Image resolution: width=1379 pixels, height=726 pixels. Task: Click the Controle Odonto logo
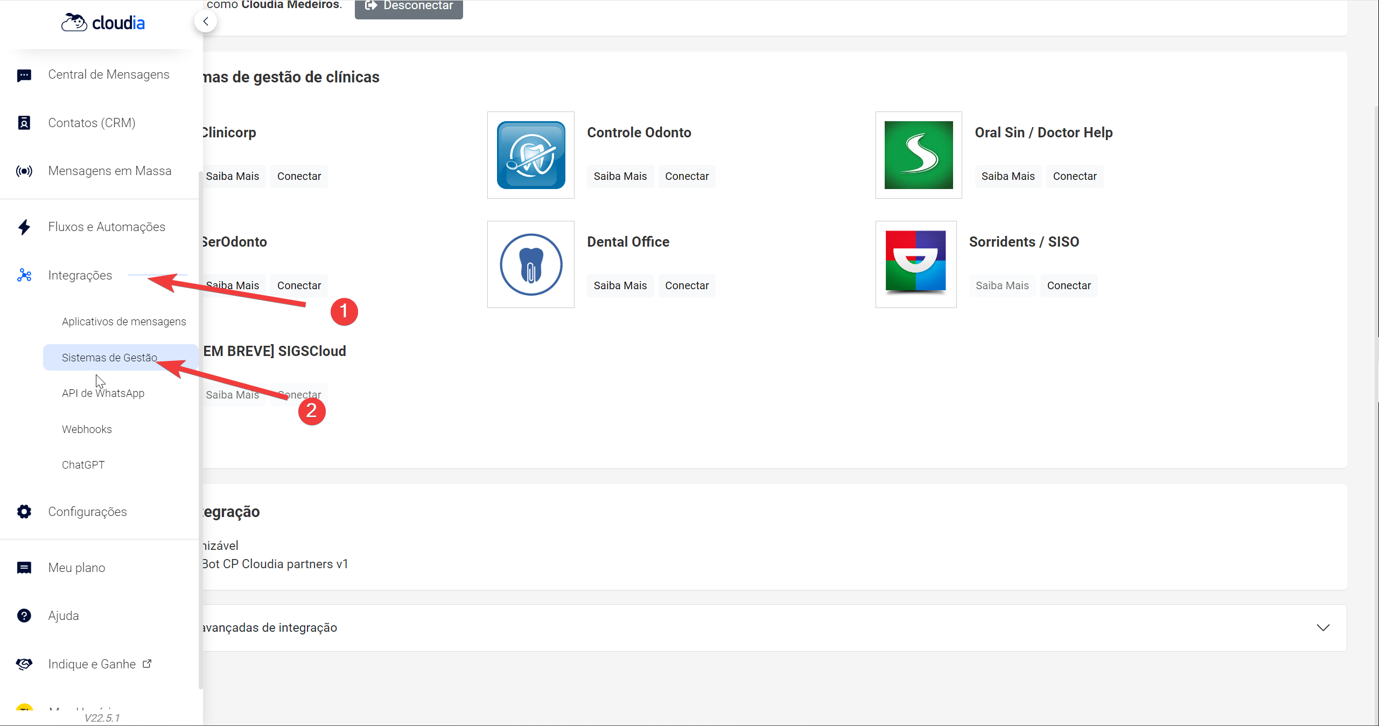pyautogui.click(x=531, y=155)
